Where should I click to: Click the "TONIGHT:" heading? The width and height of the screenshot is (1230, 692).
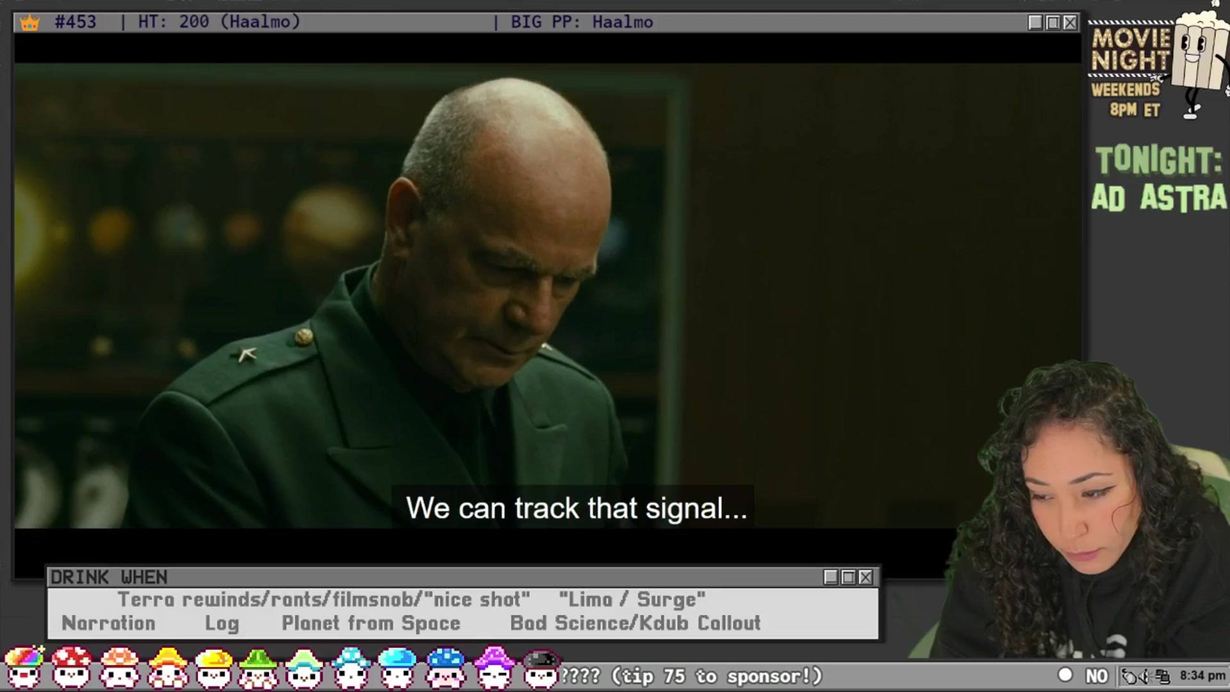(x=1159, y=160)
